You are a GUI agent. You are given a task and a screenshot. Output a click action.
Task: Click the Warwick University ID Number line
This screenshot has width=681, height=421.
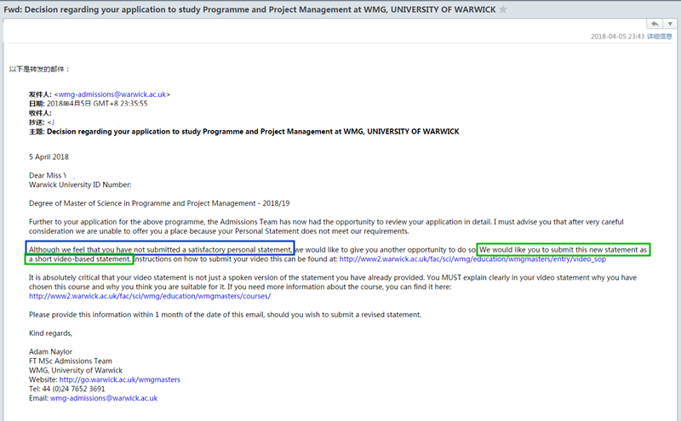coord(80,185)
